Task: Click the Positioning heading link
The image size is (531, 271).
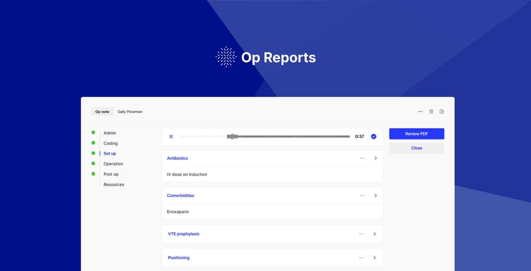Action: point(179,257)
